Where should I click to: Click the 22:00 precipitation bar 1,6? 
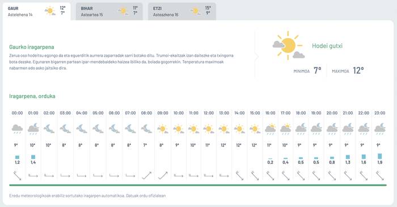(x=364, y=157)
